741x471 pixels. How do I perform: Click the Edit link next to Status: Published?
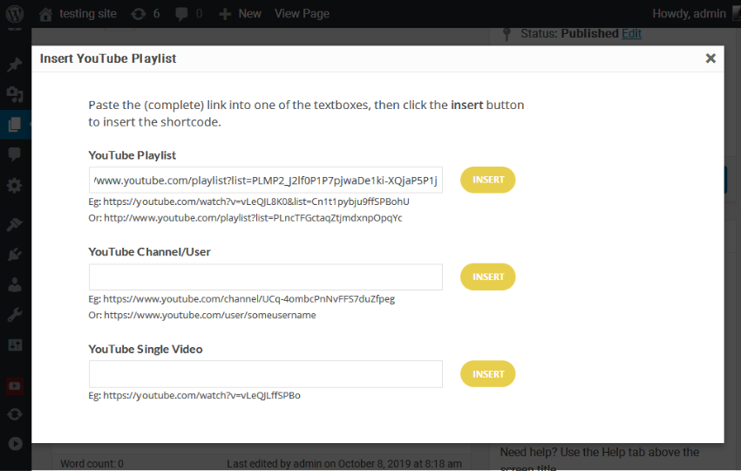click(631, 33)
